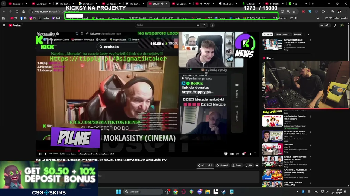350x196 pixels.
Task: Bookmark this page with star icon
Action: 294,11
